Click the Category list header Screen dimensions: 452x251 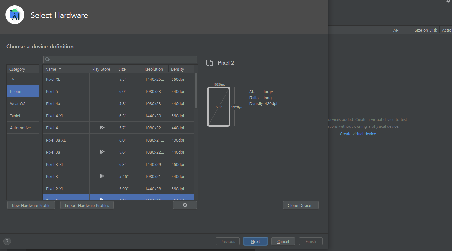pyautogui.click(x=23, y=69)
